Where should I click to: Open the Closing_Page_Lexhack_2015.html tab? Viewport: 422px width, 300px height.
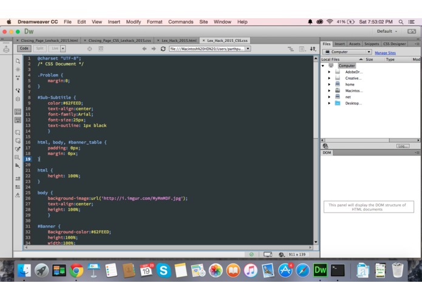coord(47,41)
